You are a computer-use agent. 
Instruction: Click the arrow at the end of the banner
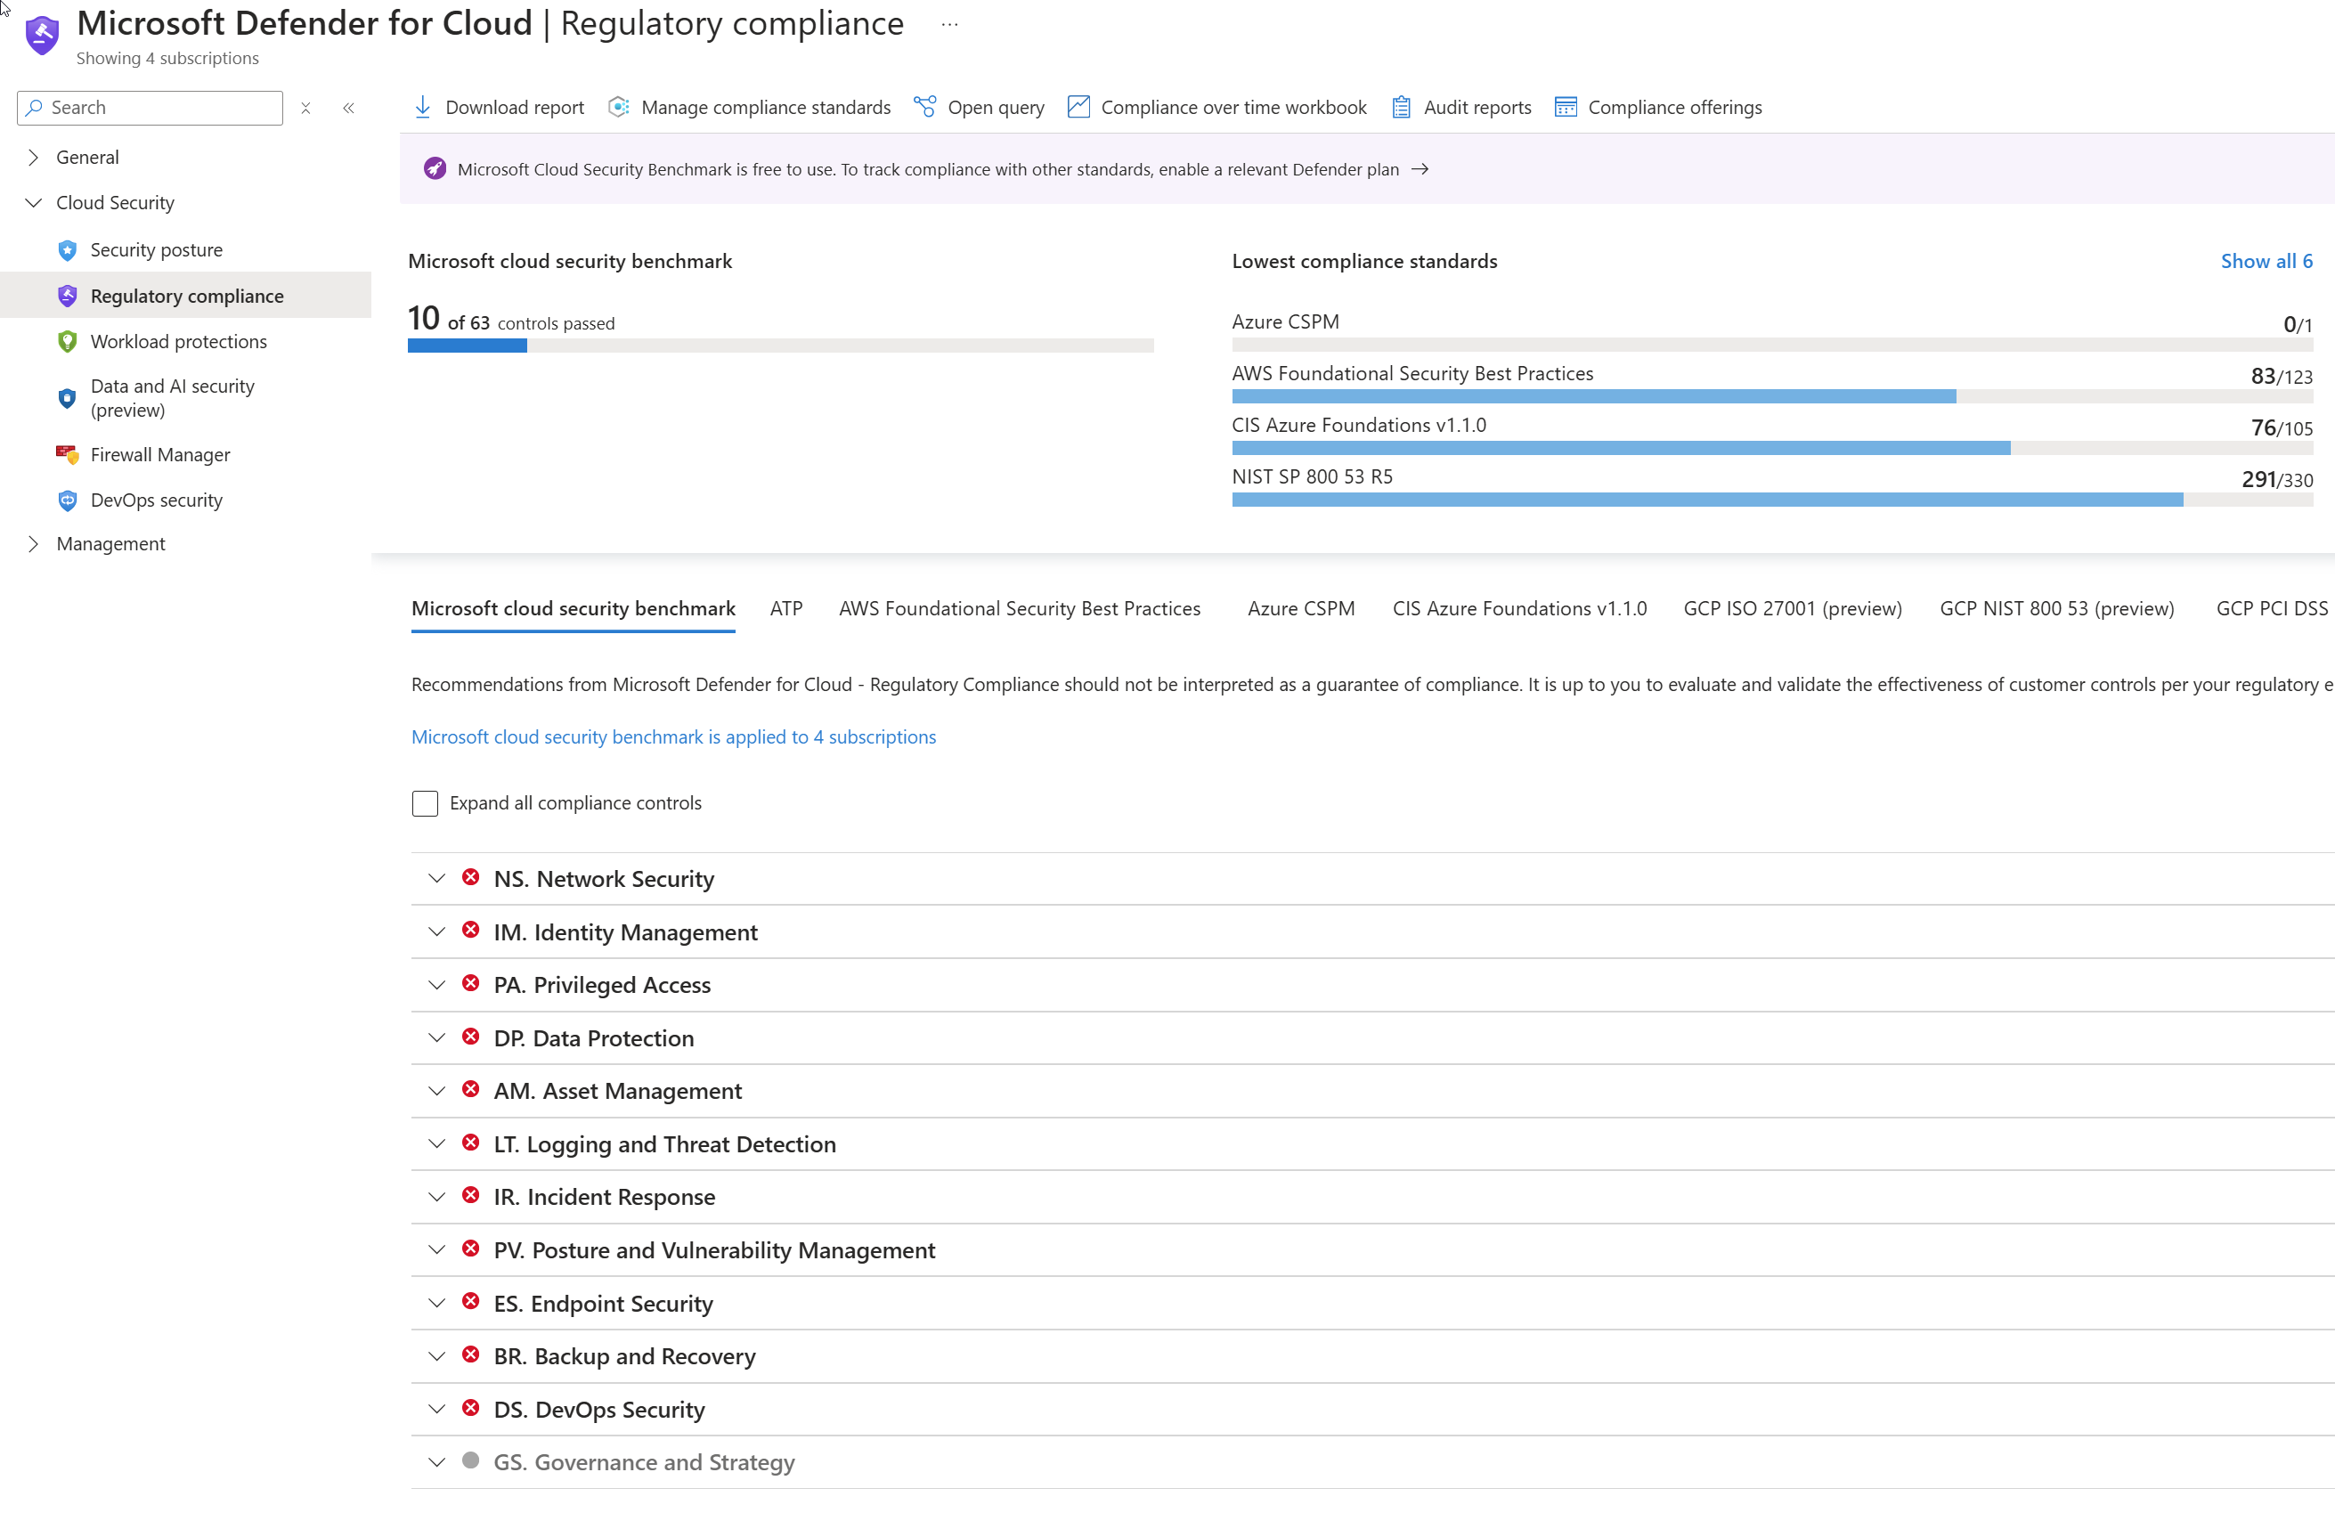1420,169
